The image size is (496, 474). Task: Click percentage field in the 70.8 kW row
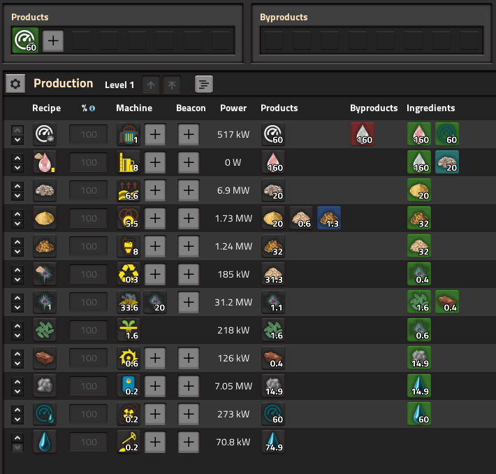tap(89, 442)
